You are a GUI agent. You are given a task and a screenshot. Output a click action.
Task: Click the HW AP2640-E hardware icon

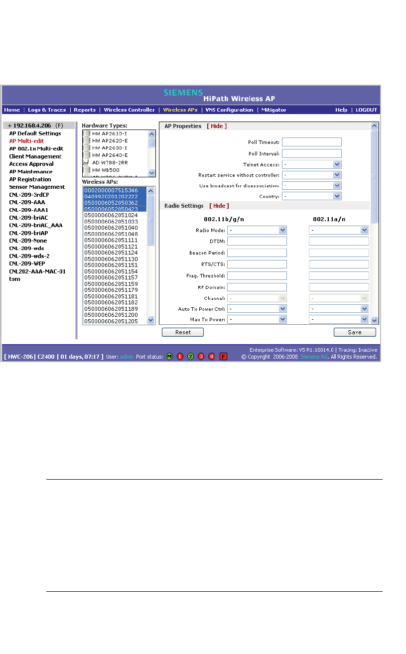pos(87,155)
